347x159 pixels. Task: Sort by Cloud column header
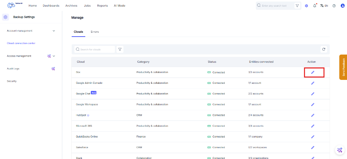[x=81, y=62]
